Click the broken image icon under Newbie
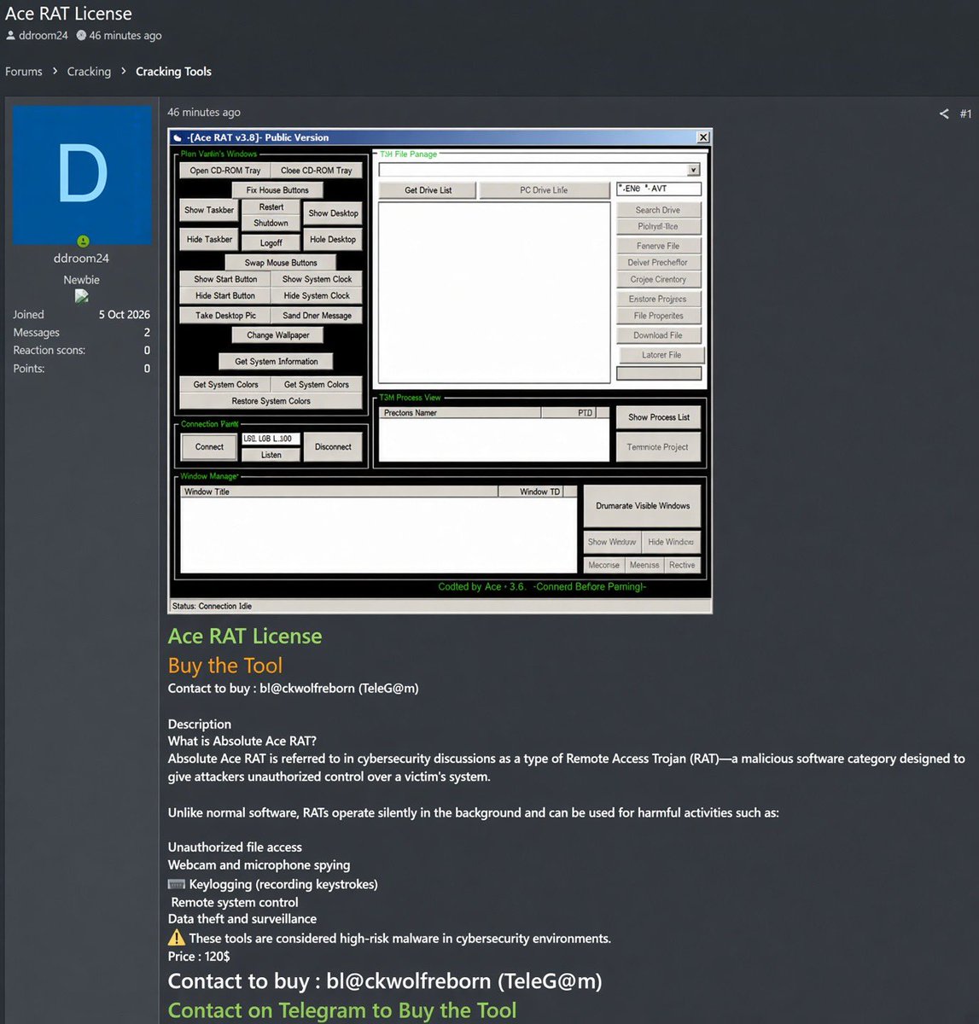Screen dimensions: 979x1024 pyautogui.click(x=82, y=296)
